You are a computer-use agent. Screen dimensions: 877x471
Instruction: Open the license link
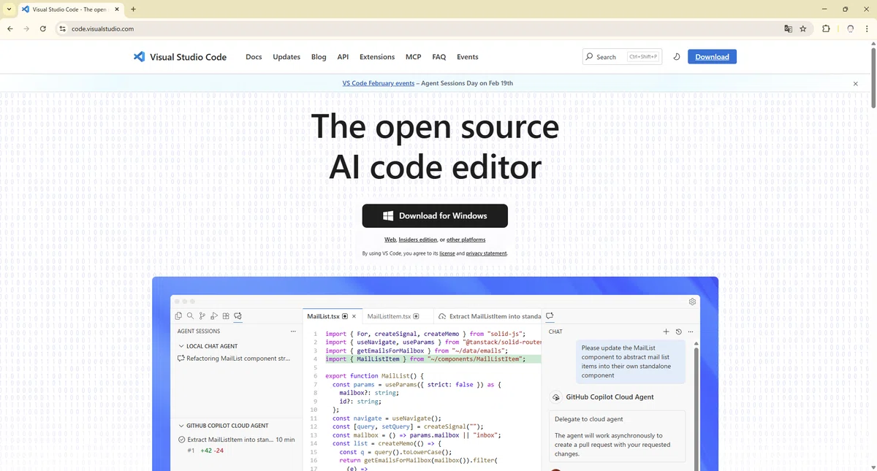coord(447,253)
